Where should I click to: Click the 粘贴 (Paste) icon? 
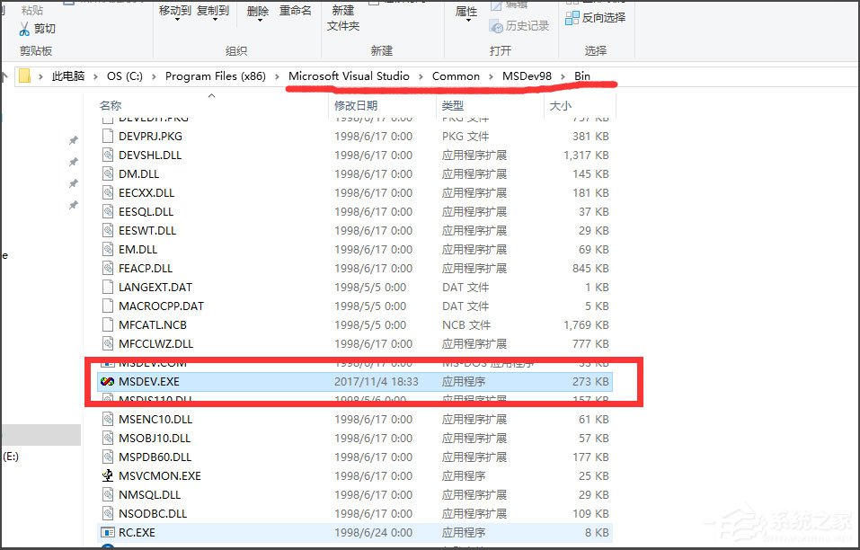click(x=31, y=10)
